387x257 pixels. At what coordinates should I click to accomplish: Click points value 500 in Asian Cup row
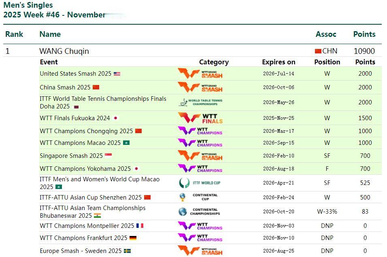tap(365, 198)
